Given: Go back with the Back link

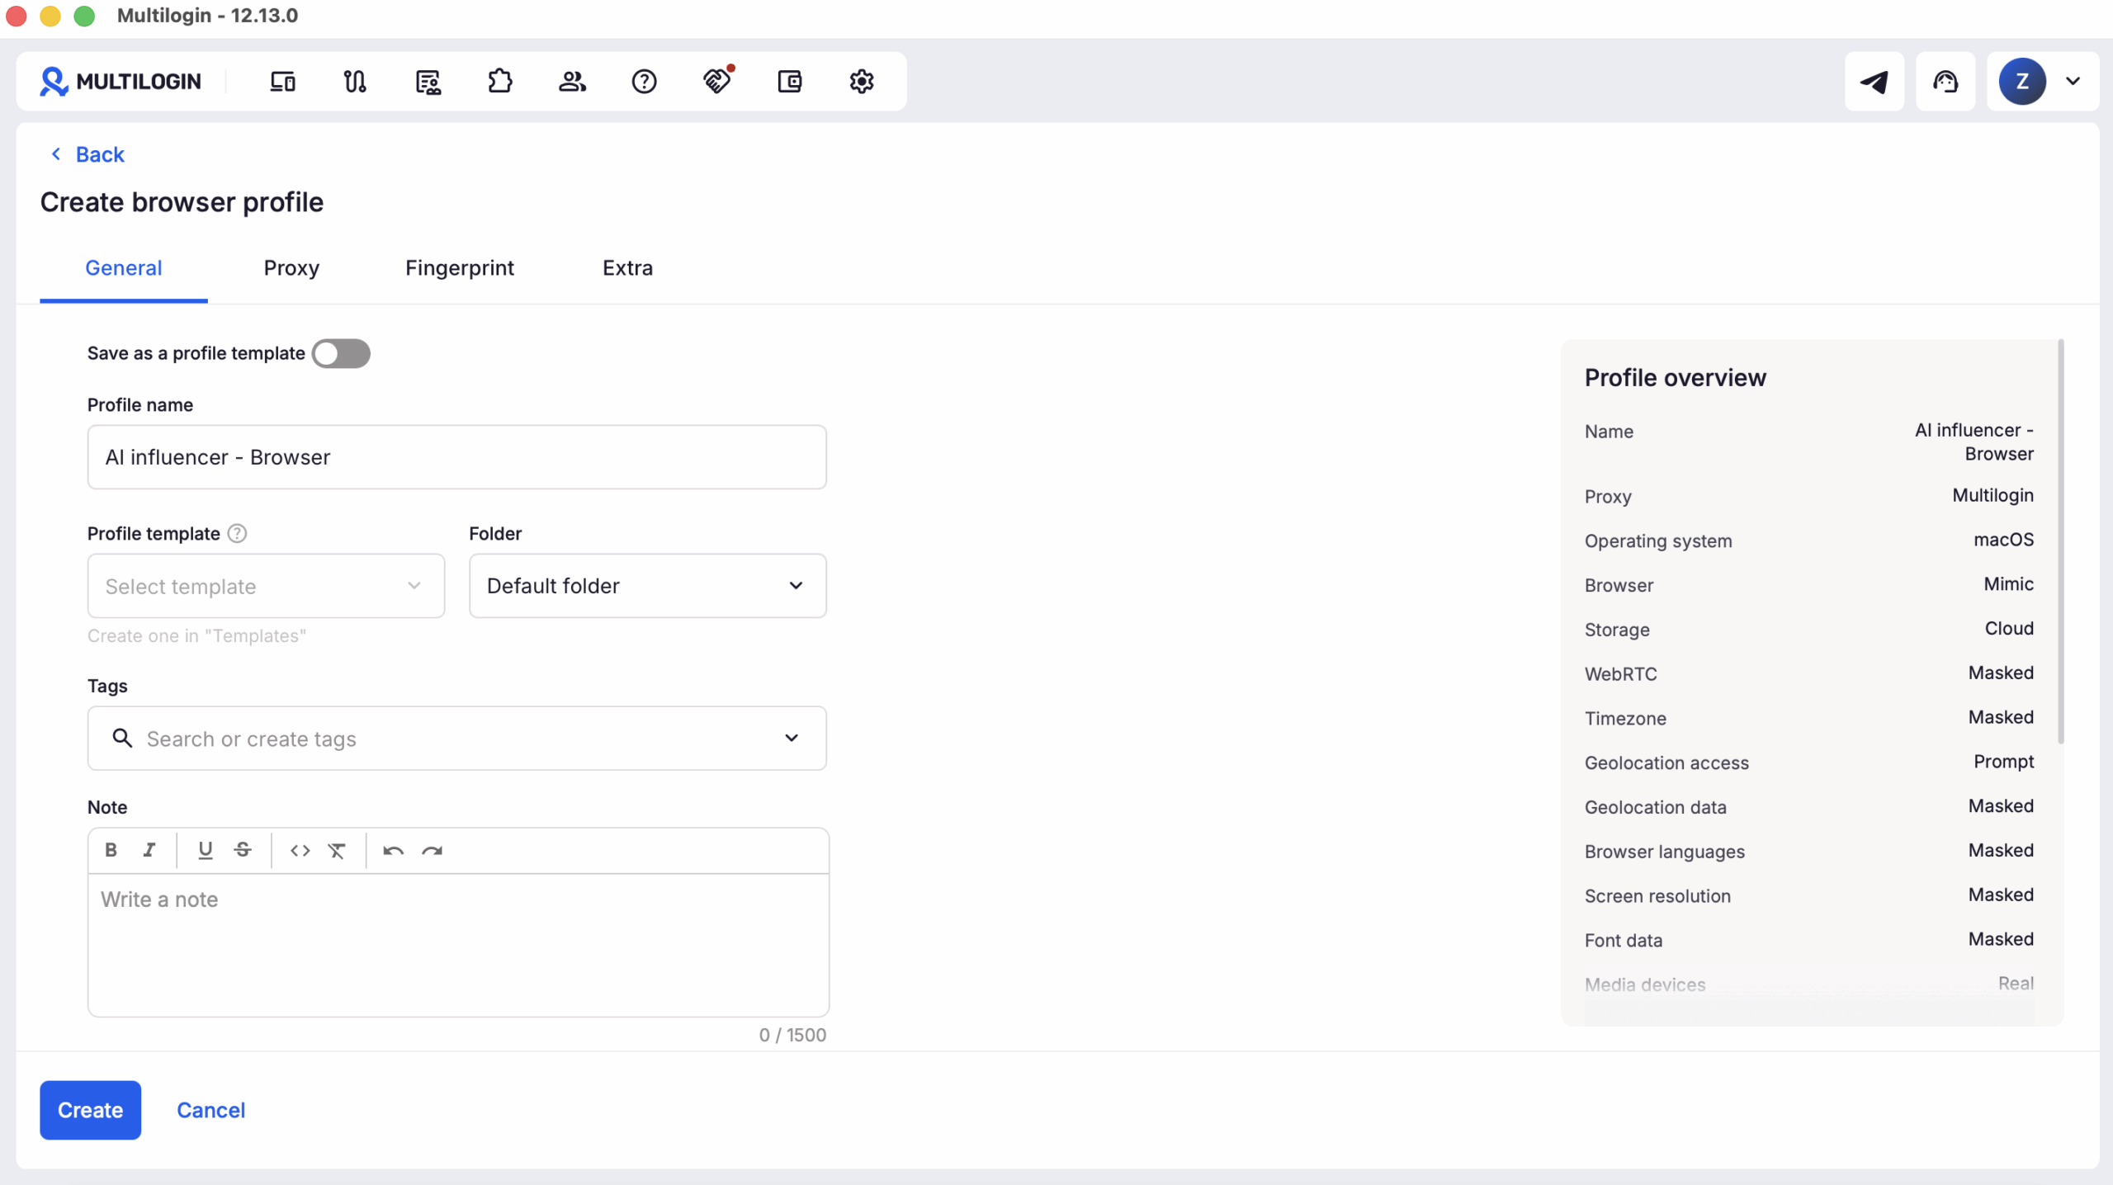Looking at the screenshot, I should 87,154.
